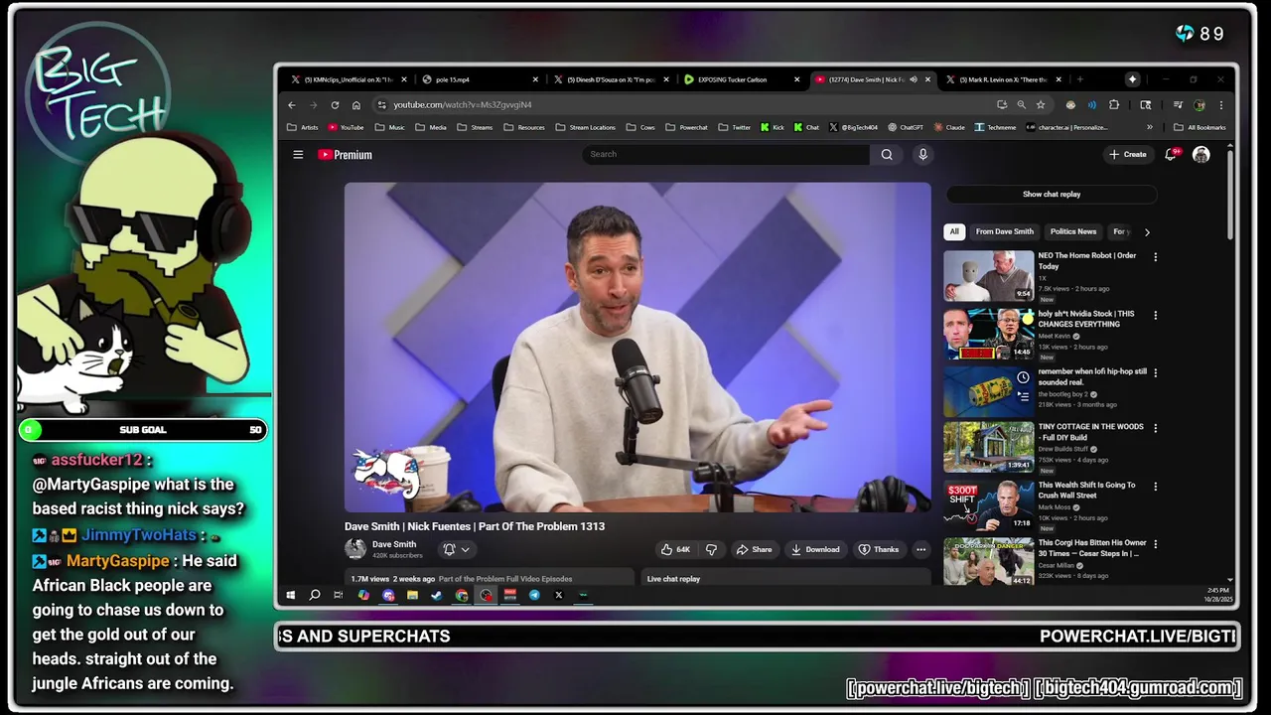
Task: Switch to the Mark R. Levin on X tab
Action: 1002,79
